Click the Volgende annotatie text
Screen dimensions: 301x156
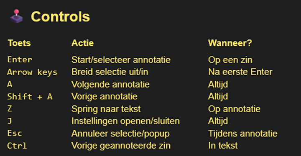pos(110,84)
